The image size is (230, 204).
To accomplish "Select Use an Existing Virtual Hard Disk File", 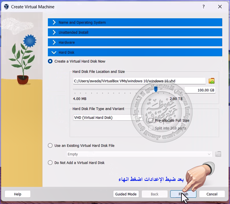I will [x=50, y=145].
